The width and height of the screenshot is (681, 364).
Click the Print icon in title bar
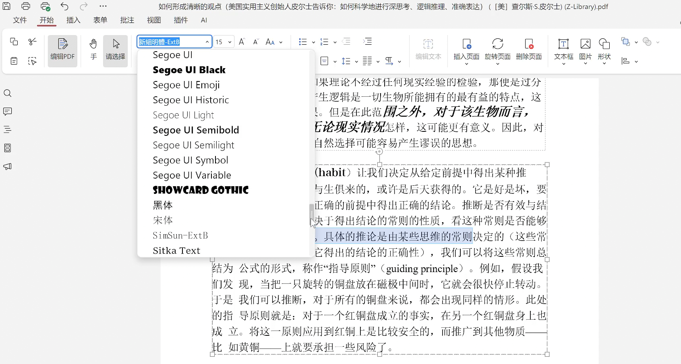pyautogui.click(x=26, y=6)
